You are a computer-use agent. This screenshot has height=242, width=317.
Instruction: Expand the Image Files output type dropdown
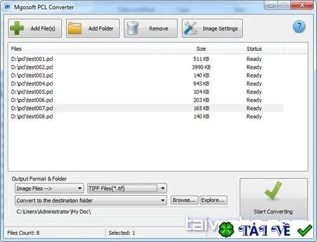(49, 188)
